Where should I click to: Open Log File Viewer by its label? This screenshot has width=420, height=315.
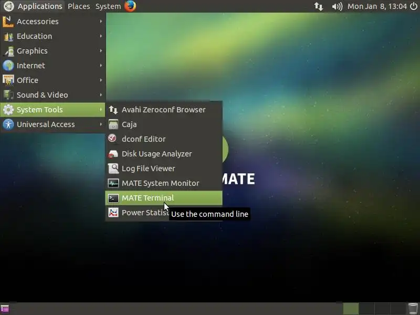click(x=149, y=169)
